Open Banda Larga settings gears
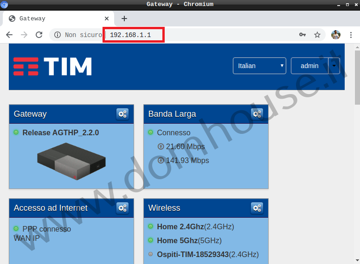The image size is (360, 264). click(257, 114)
